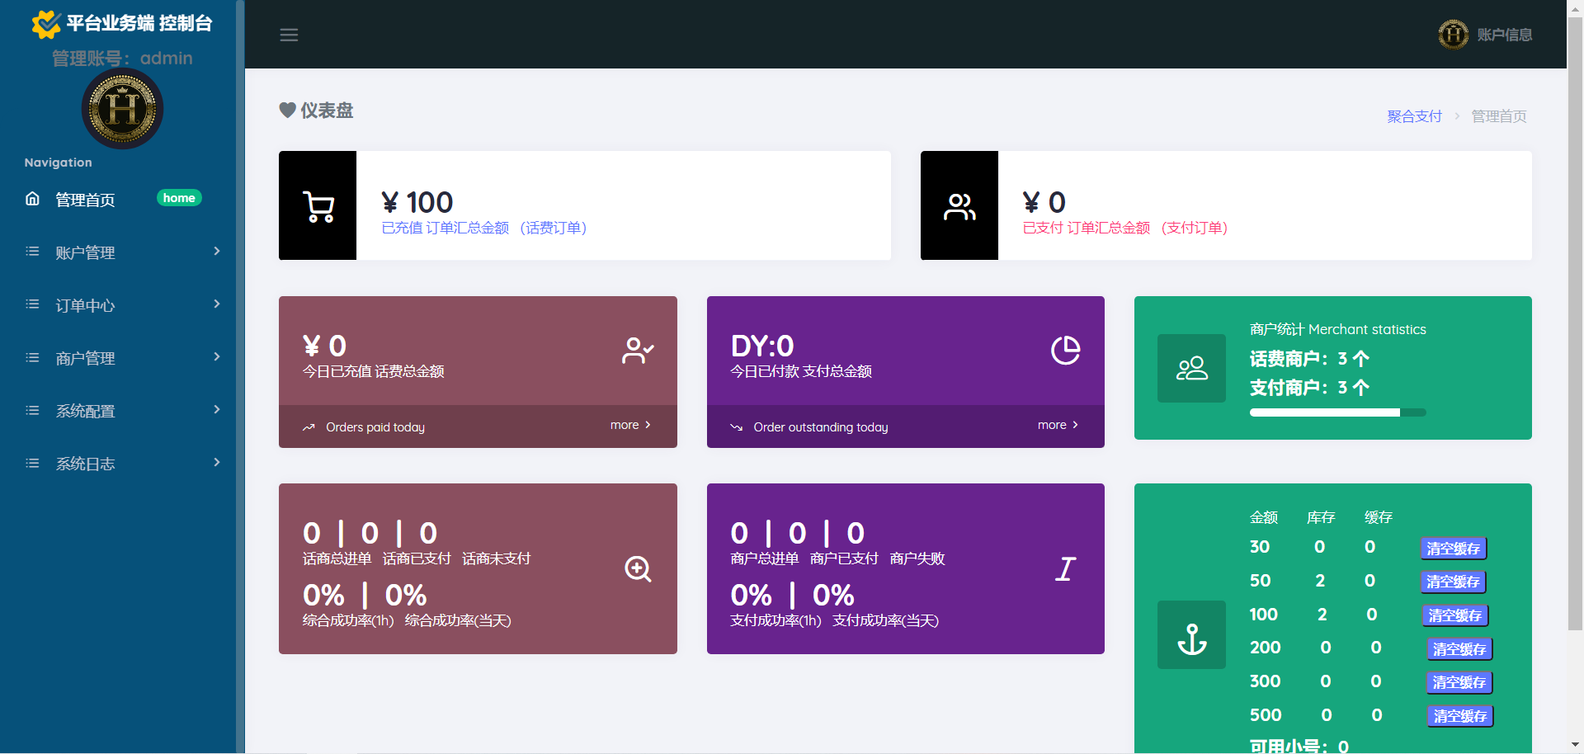Open 管理首页 in the navigation
1584x754 pixels.
pyautogui.click(x=86, y=200)
